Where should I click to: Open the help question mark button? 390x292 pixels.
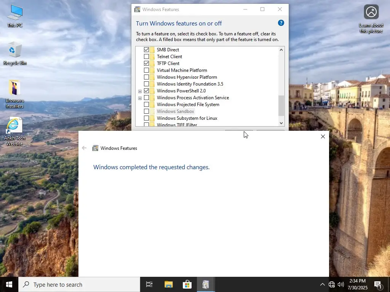(x=281, y=23)
